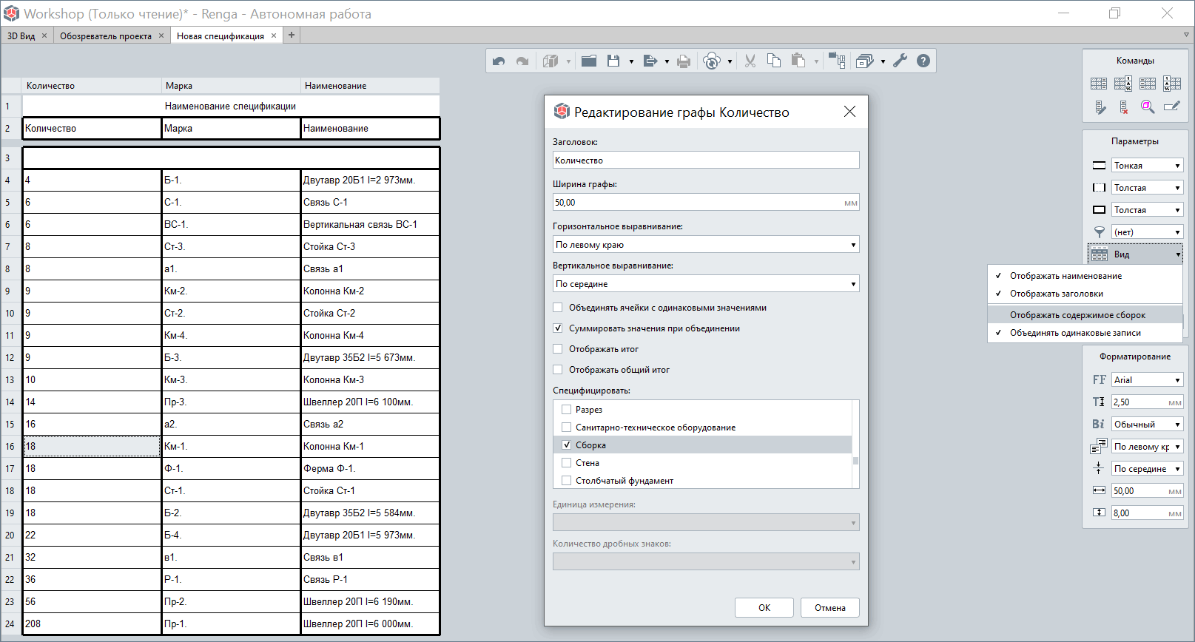Viewport: 1195px width, 642px height.
Task: Click the rename pencil icon in Команды
Action: (1172, 107)
